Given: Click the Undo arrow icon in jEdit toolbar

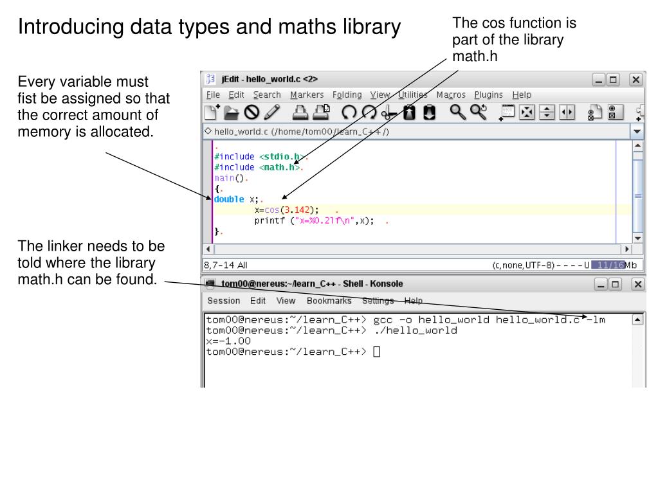Looking at the screenshot, I should [x=349, y=112].
